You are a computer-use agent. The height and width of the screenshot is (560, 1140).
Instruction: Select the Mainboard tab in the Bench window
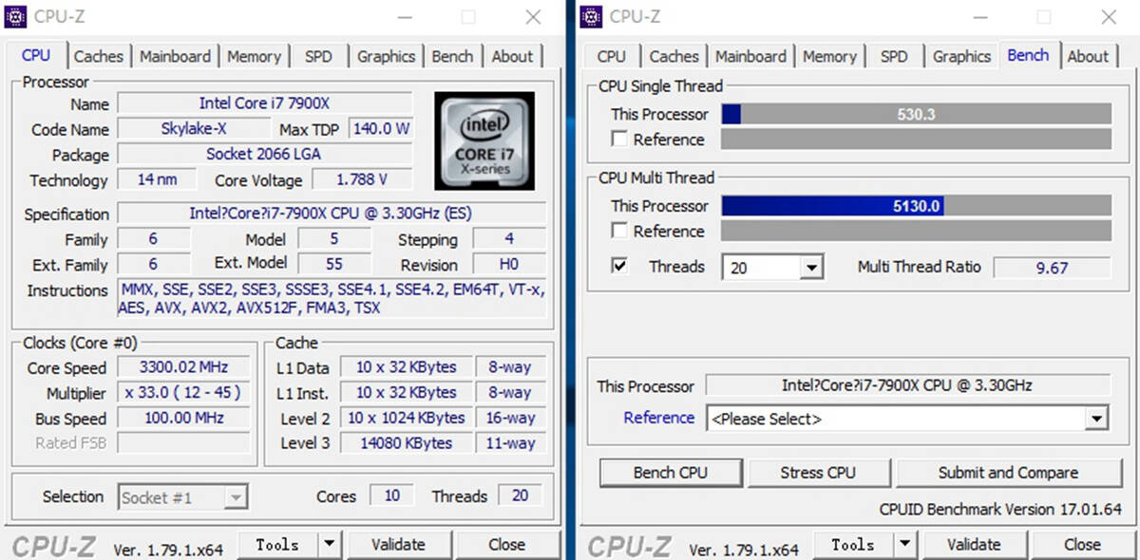pos(751,56)
